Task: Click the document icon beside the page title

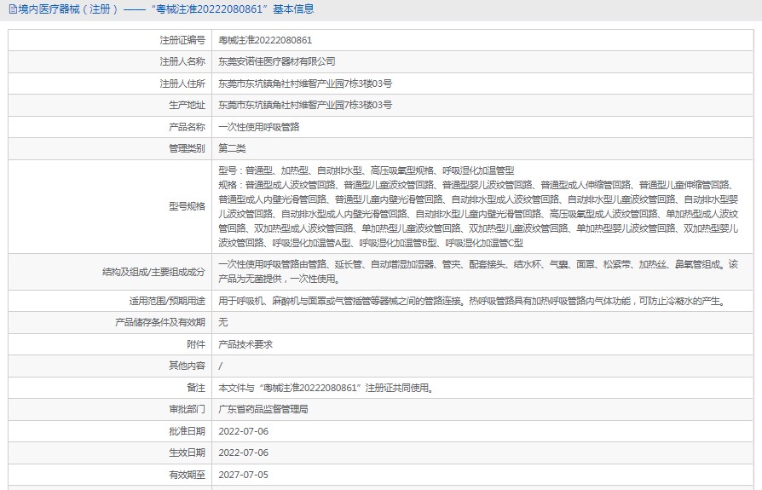Action: (x=13, y=9)
